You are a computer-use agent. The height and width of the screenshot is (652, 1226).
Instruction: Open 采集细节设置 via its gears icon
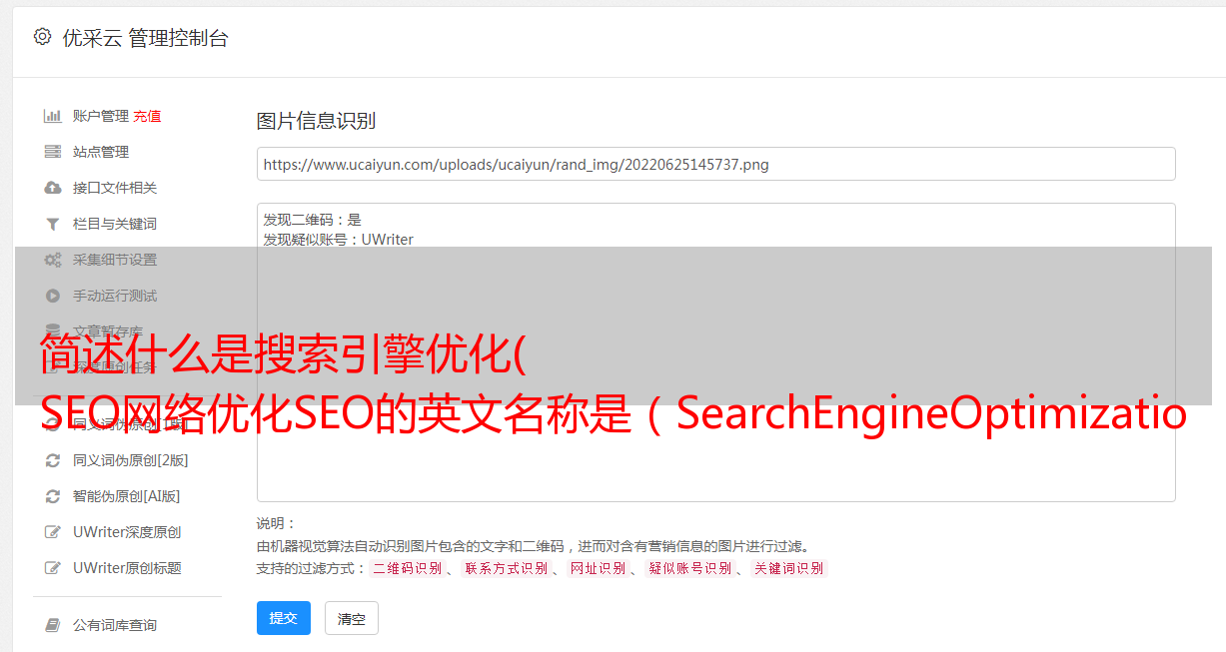pyautogui.click(x=53, y=260)
